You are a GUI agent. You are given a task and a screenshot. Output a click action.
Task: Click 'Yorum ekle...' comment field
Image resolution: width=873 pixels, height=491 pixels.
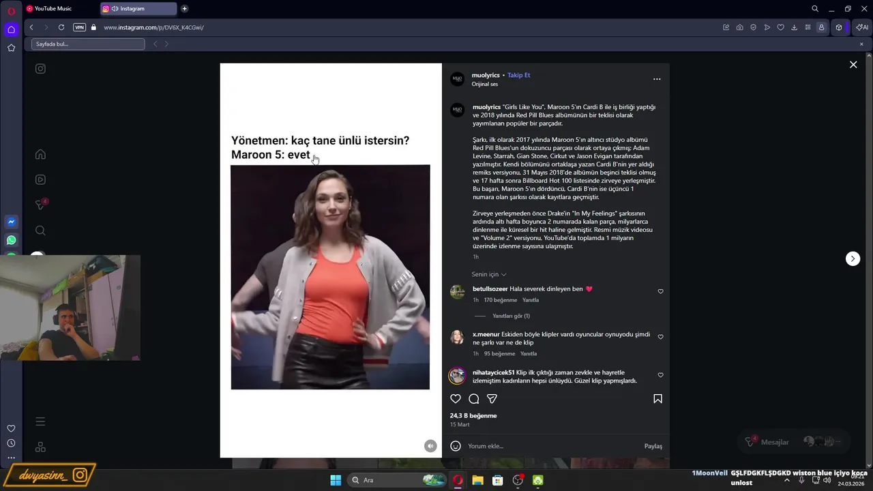(x=552, y=446)
